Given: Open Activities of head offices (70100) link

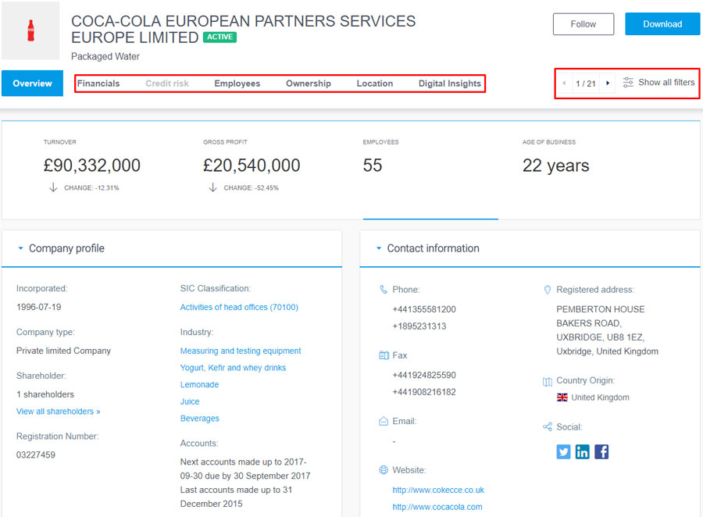Looking at the screenshot, I should (239, 307).
